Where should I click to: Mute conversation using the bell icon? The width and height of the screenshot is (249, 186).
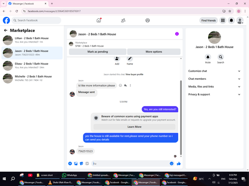pos(208,57)
